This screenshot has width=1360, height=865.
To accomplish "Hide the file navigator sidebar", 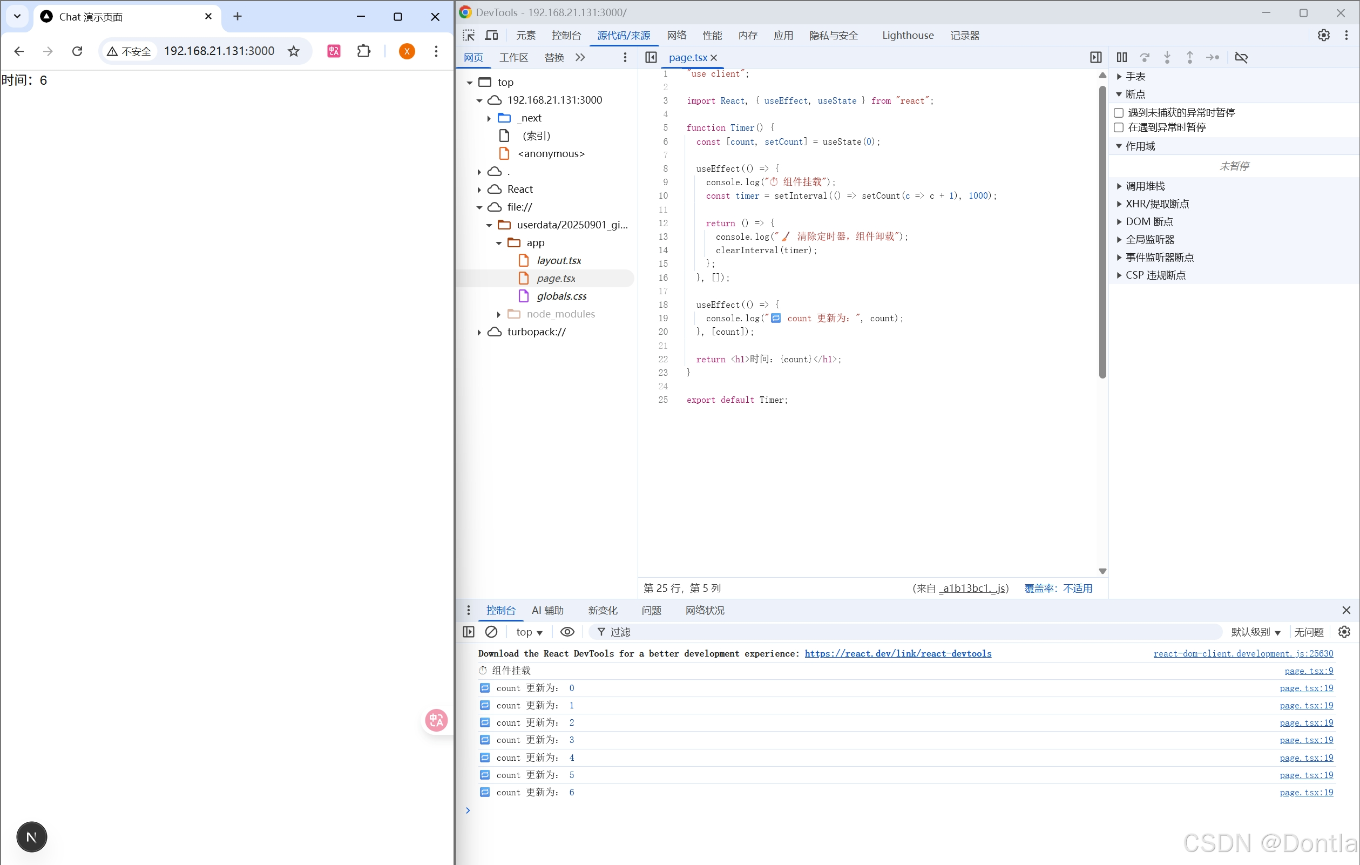I will [x=651, y=57].
